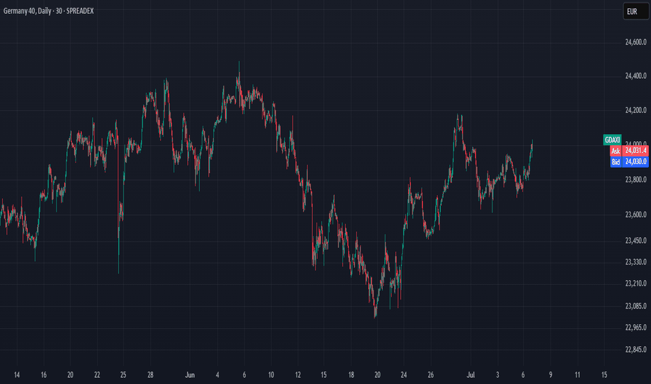Image resolution: width=651 pixels, height=384 pixels.
Task: Click date 25 on the time axis
Action: [x=124, y=375]
